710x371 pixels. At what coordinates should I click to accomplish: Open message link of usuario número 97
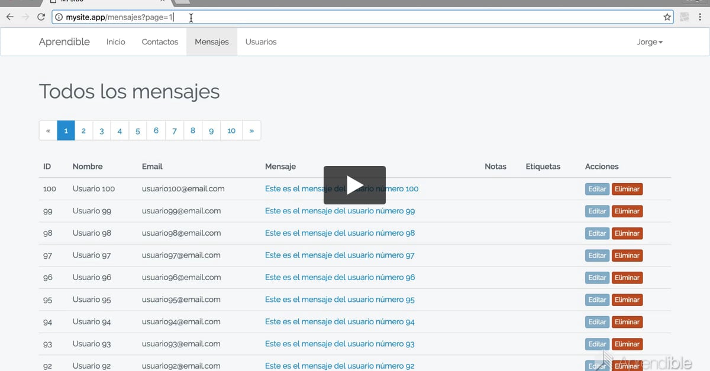pos(340,255)
